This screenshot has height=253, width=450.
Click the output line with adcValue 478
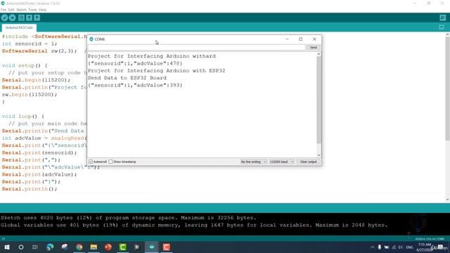pyautogui.click(x=135, y=63)
